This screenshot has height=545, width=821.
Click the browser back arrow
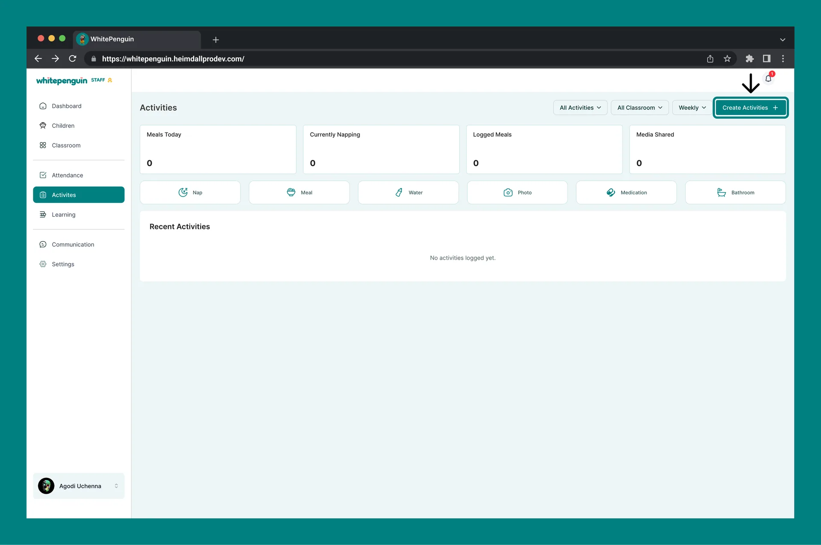[x=38, y=59]
